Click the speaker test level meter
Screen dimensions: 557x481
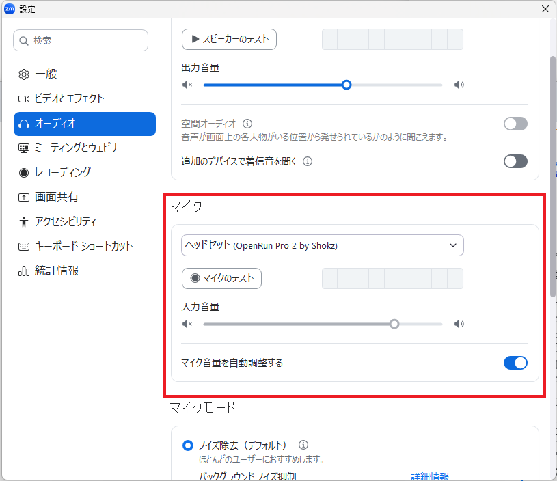click(392, 40)
